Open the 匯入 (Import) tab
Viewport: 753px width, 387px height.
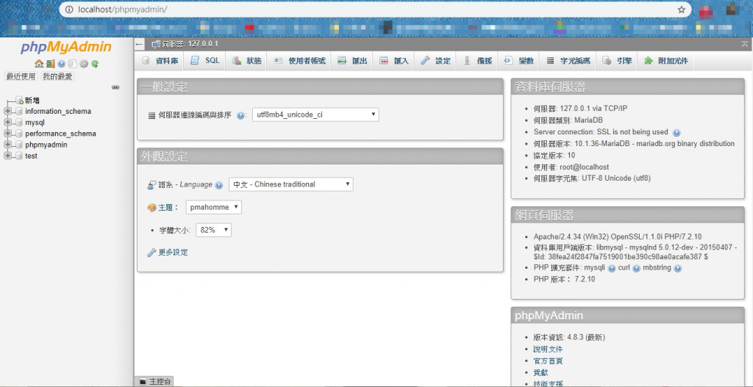(394, 61)
